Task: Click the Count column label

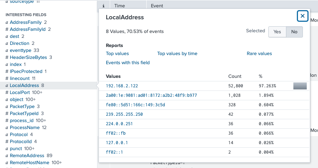Action: tap(235, 76)
